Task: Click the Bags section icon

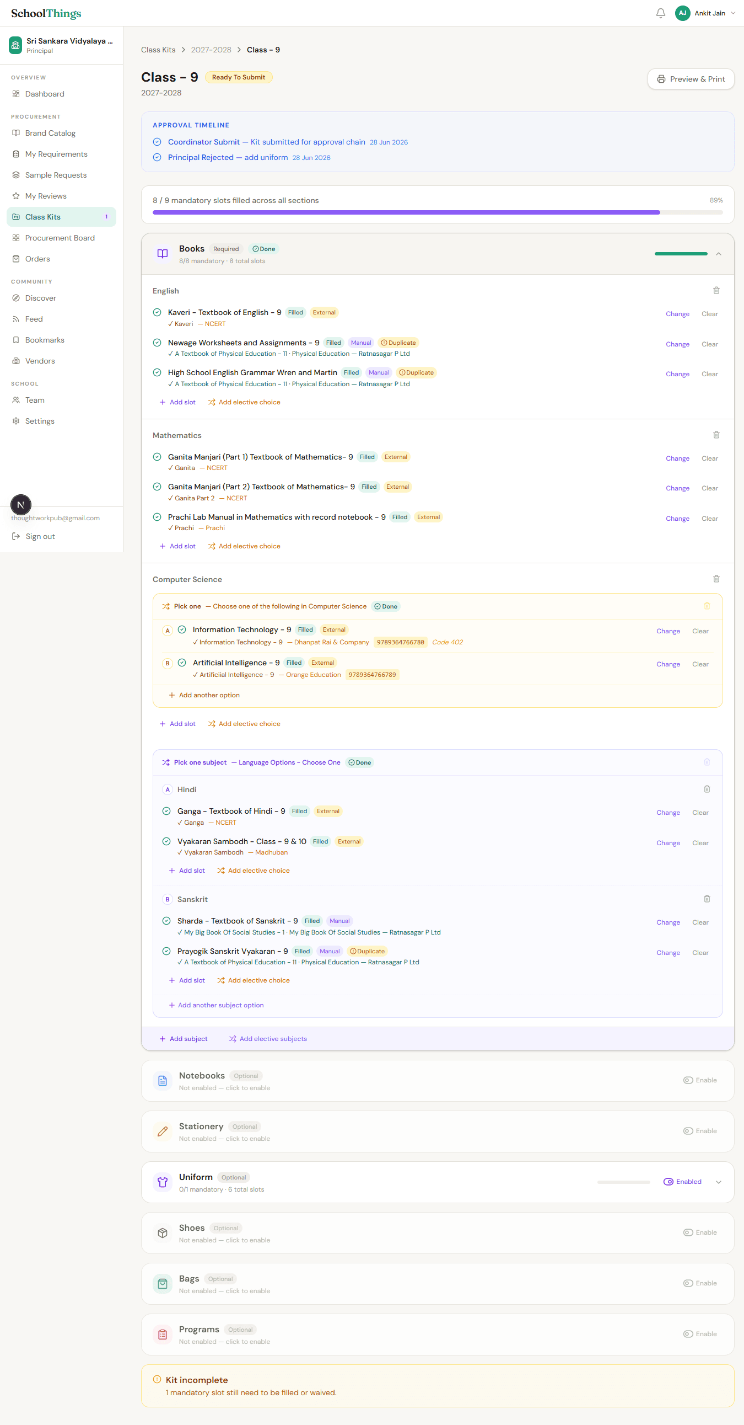Action: (x=163, y=1284)
